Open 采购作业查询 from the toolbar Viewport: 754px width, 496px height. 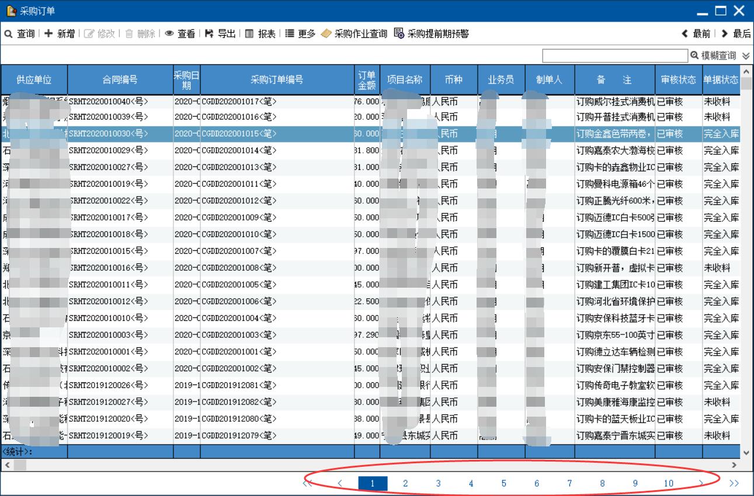(x=354, y=34)
